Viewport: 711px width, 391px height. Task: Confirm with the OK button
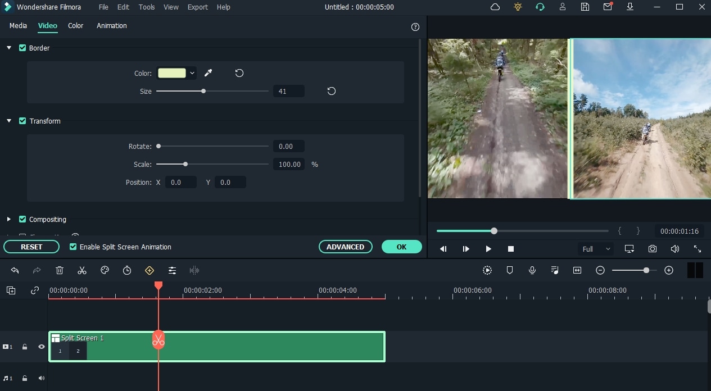tap(401, 247)
